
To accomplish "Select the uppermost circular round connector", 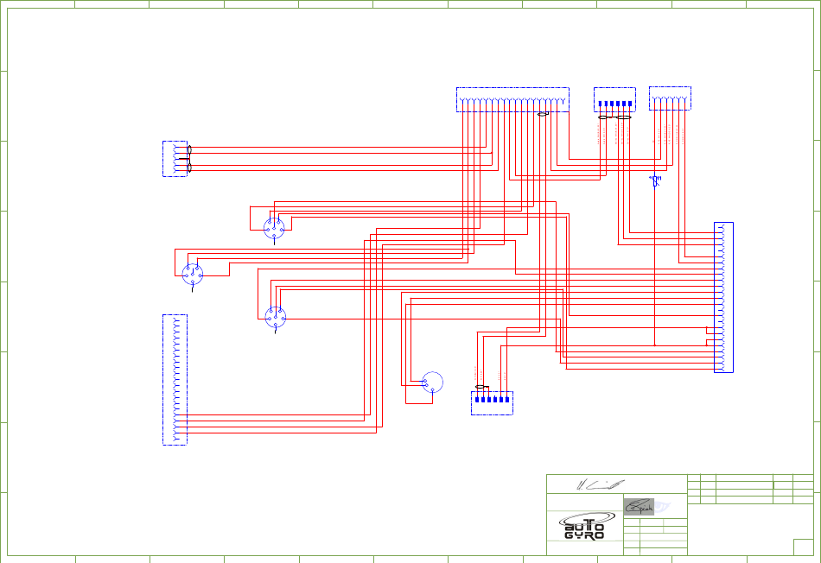I will 274,229.
